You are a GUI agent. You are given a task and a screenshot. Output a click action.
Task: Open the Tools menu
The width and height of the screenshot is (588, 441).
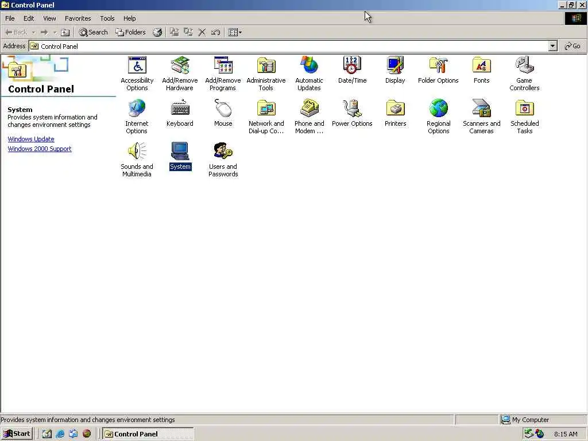107,18
